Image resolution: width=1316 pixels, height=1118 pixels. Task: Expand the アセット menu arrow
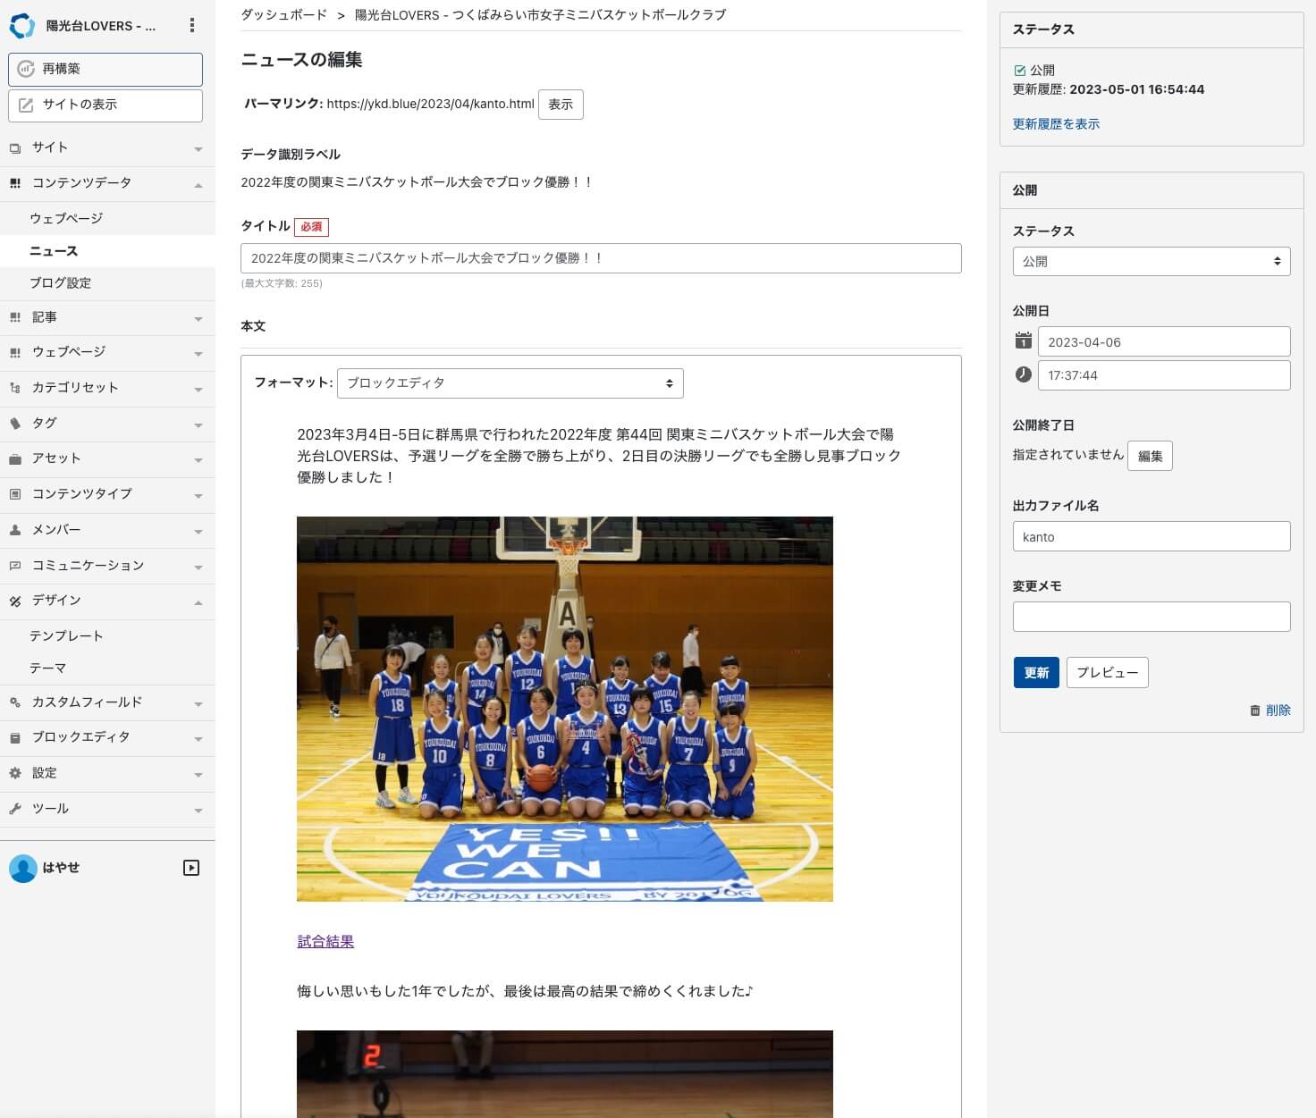coord(198,460)
